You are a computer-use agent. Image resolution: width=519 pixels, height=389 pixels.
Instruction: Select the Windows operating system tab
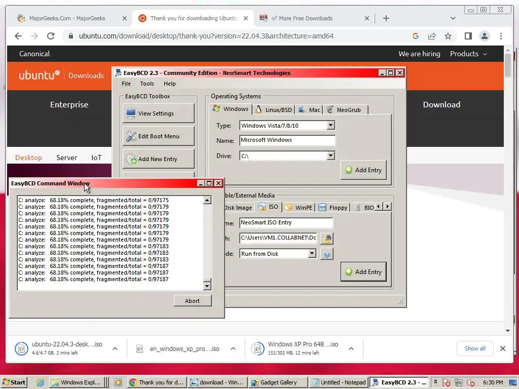point(231,109)
